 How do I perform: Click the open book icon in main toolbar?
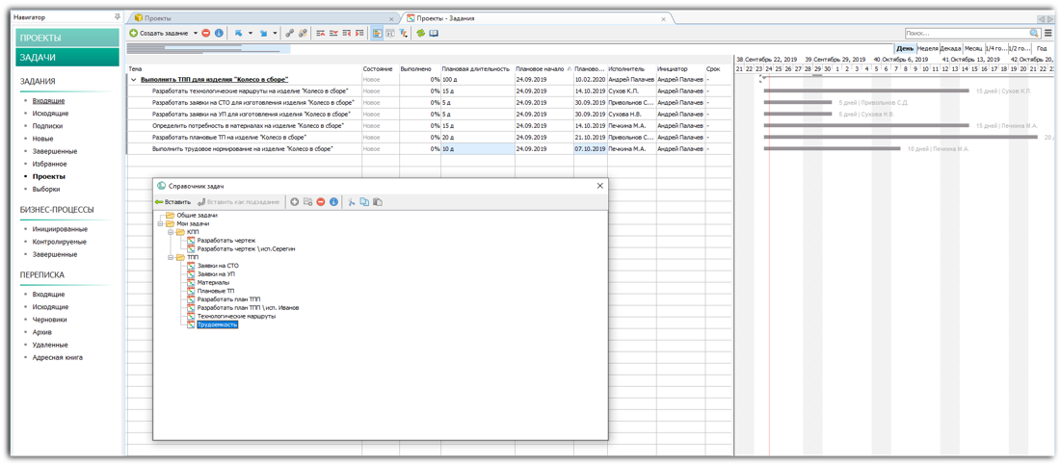pos(434,34)
